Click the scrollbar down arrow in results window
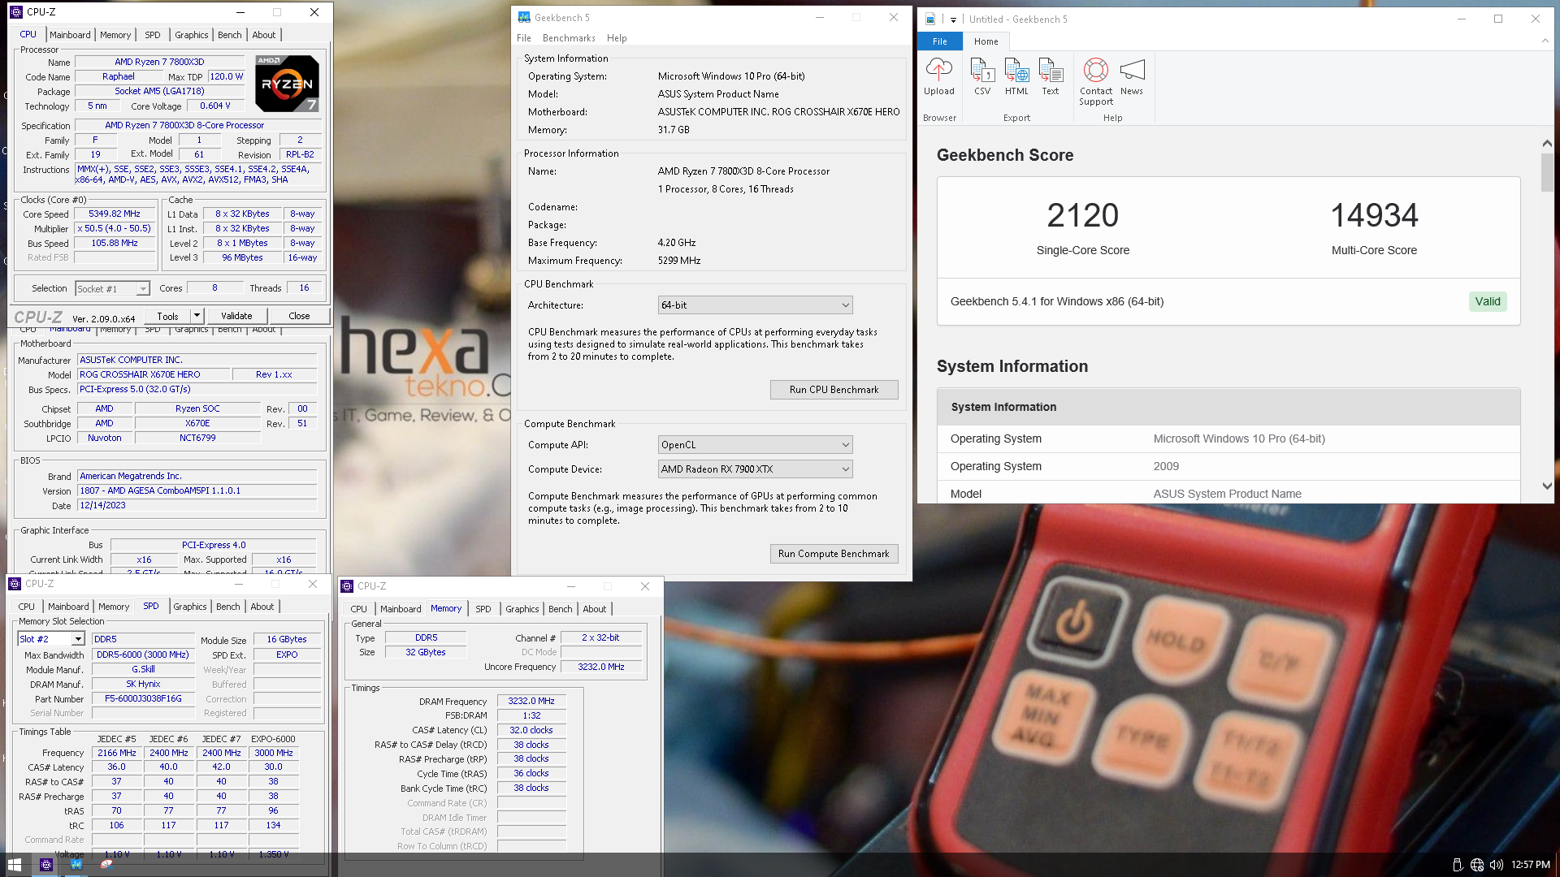Screen dimensions: 1560x877 click(x=1547, y=486)
